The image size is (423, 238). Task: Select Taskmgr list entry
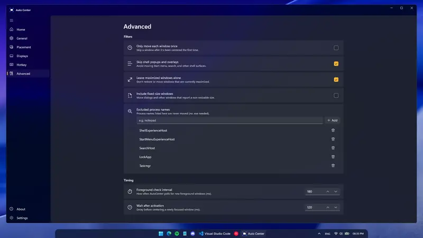click(x=145, y=166)
